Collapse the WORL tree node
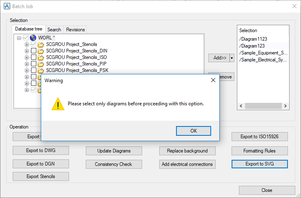This screenshot has width=301, height=198. click(19, 38)
